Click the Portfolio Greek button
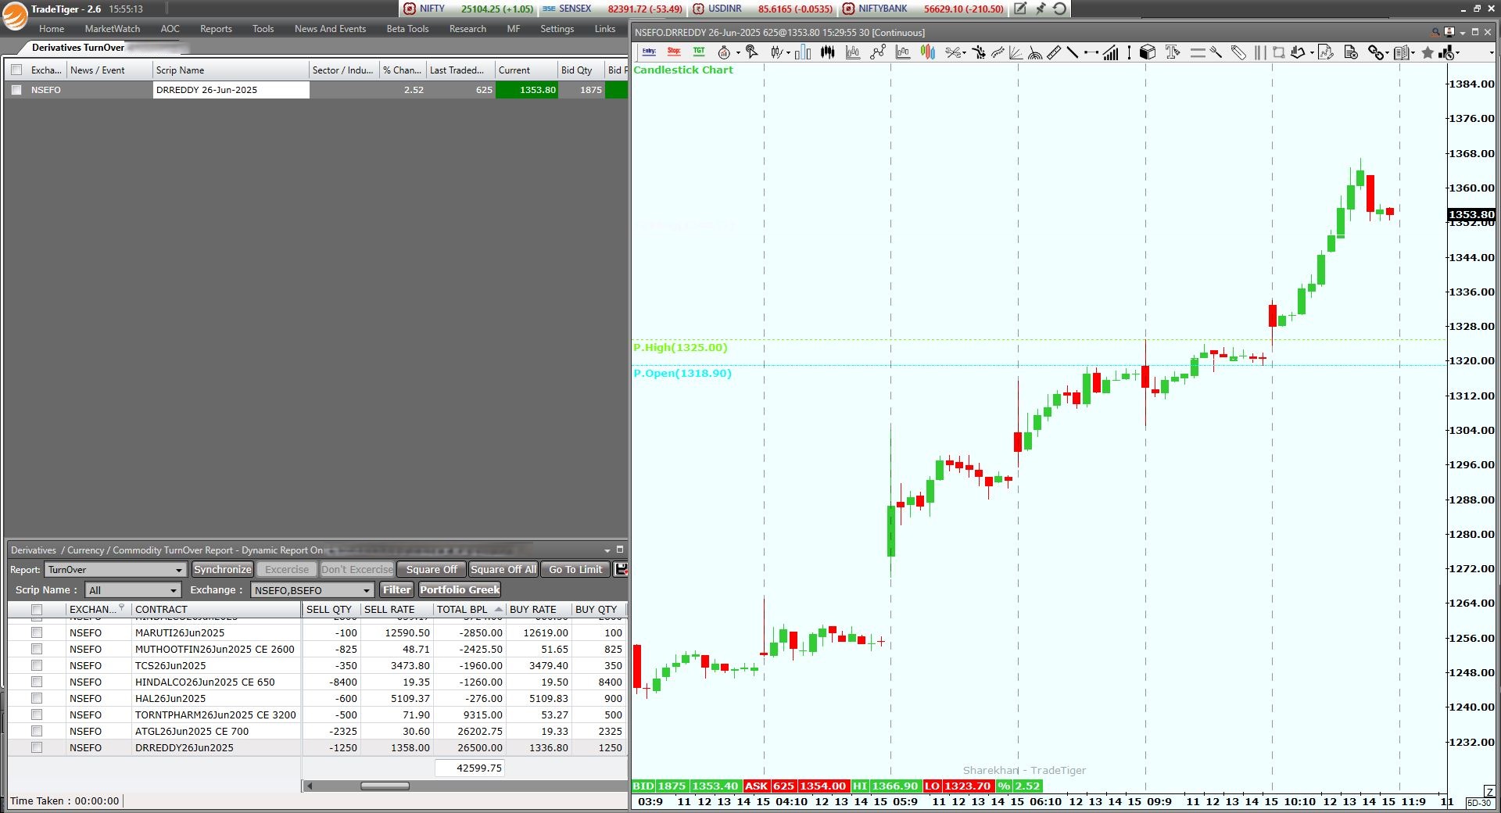This screenshot has width=1501, height=813. 460,590
